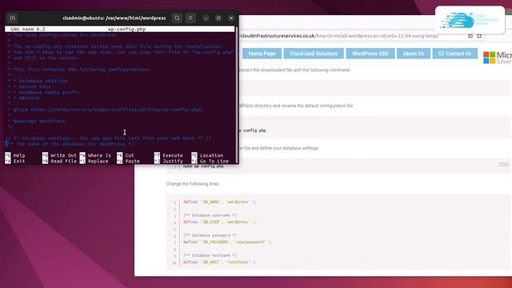Click nano Replace shortcut
The image size is (512, 288).
click(94, 162)
